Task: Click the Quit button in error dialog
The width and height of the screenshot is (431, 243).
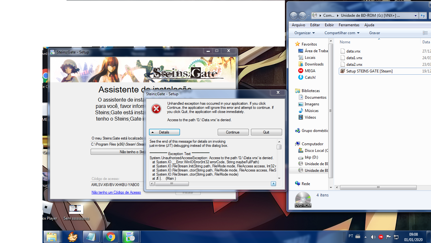Action: (266, 132)
